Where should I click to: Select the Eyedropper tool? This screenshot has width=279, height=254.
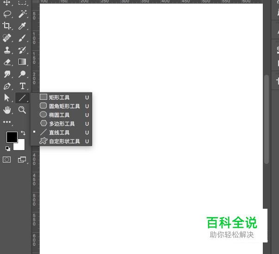(x=22, y=26)
